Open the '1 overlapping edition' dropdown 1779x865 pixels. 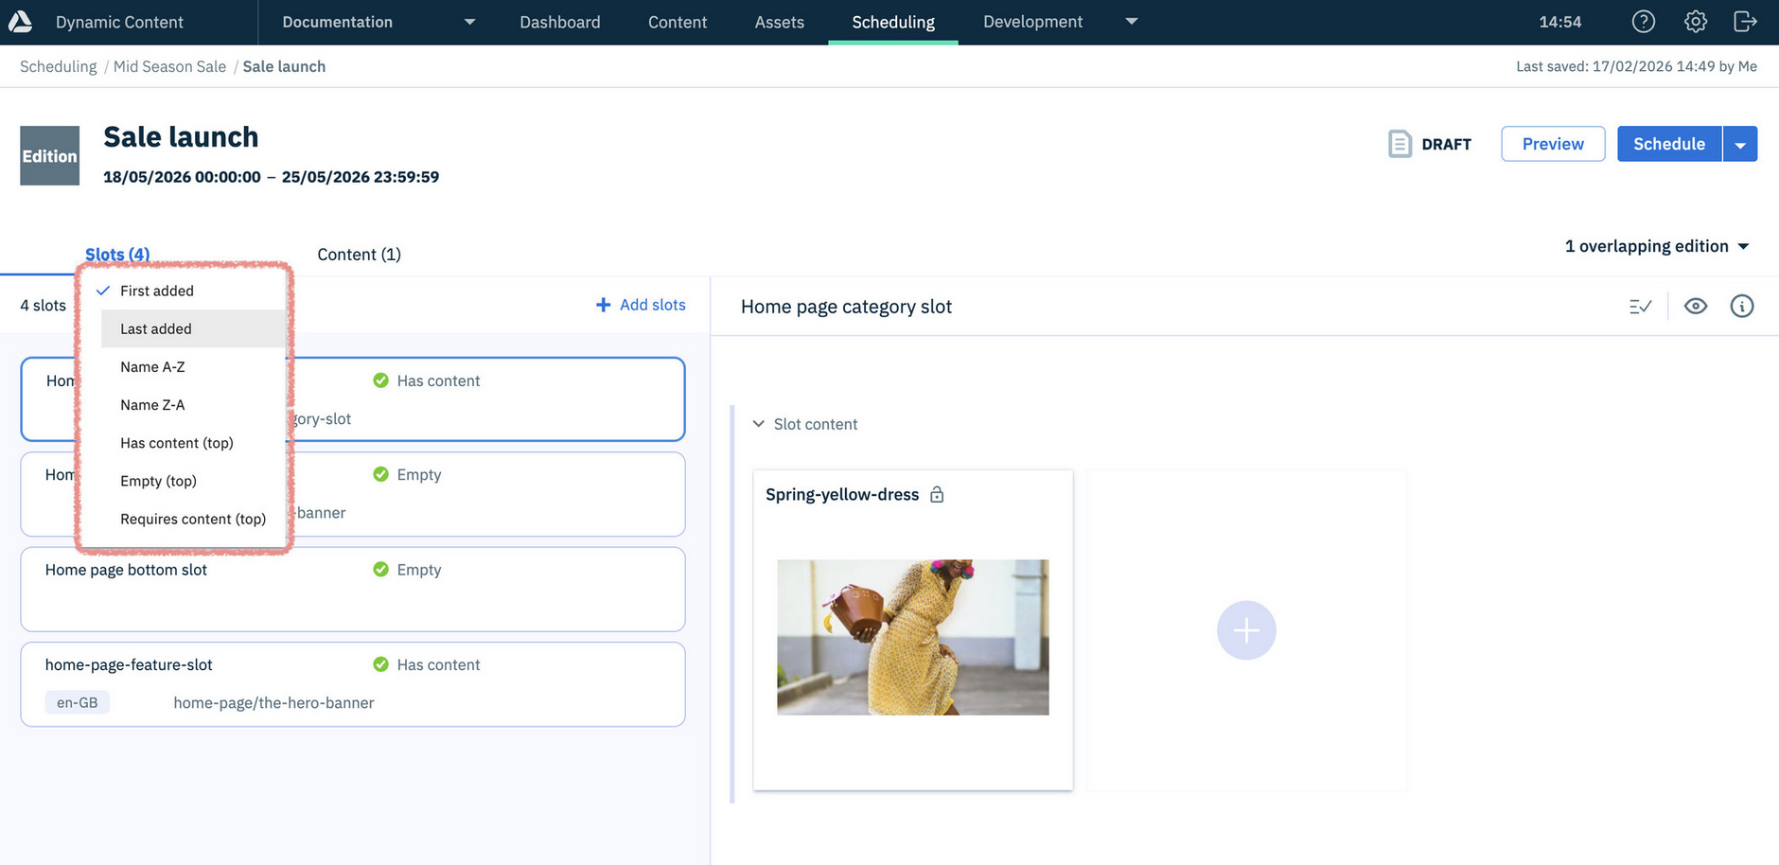[1656, 246]
